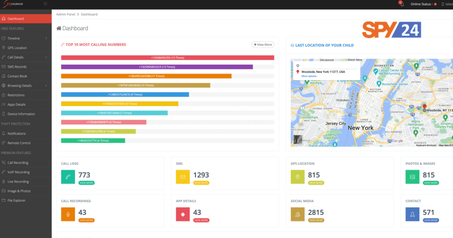Click the Call Recording phone icon

tap(4, 163)
